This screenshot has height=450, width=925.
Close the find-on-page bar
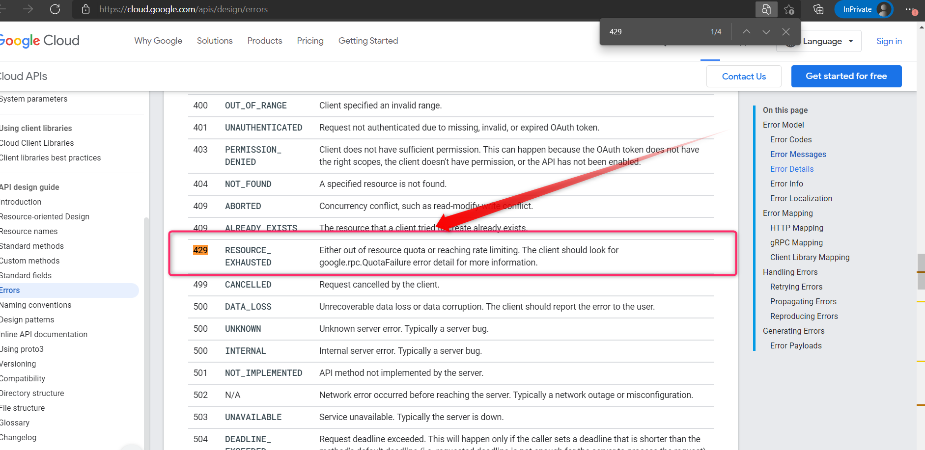point(786,32)
